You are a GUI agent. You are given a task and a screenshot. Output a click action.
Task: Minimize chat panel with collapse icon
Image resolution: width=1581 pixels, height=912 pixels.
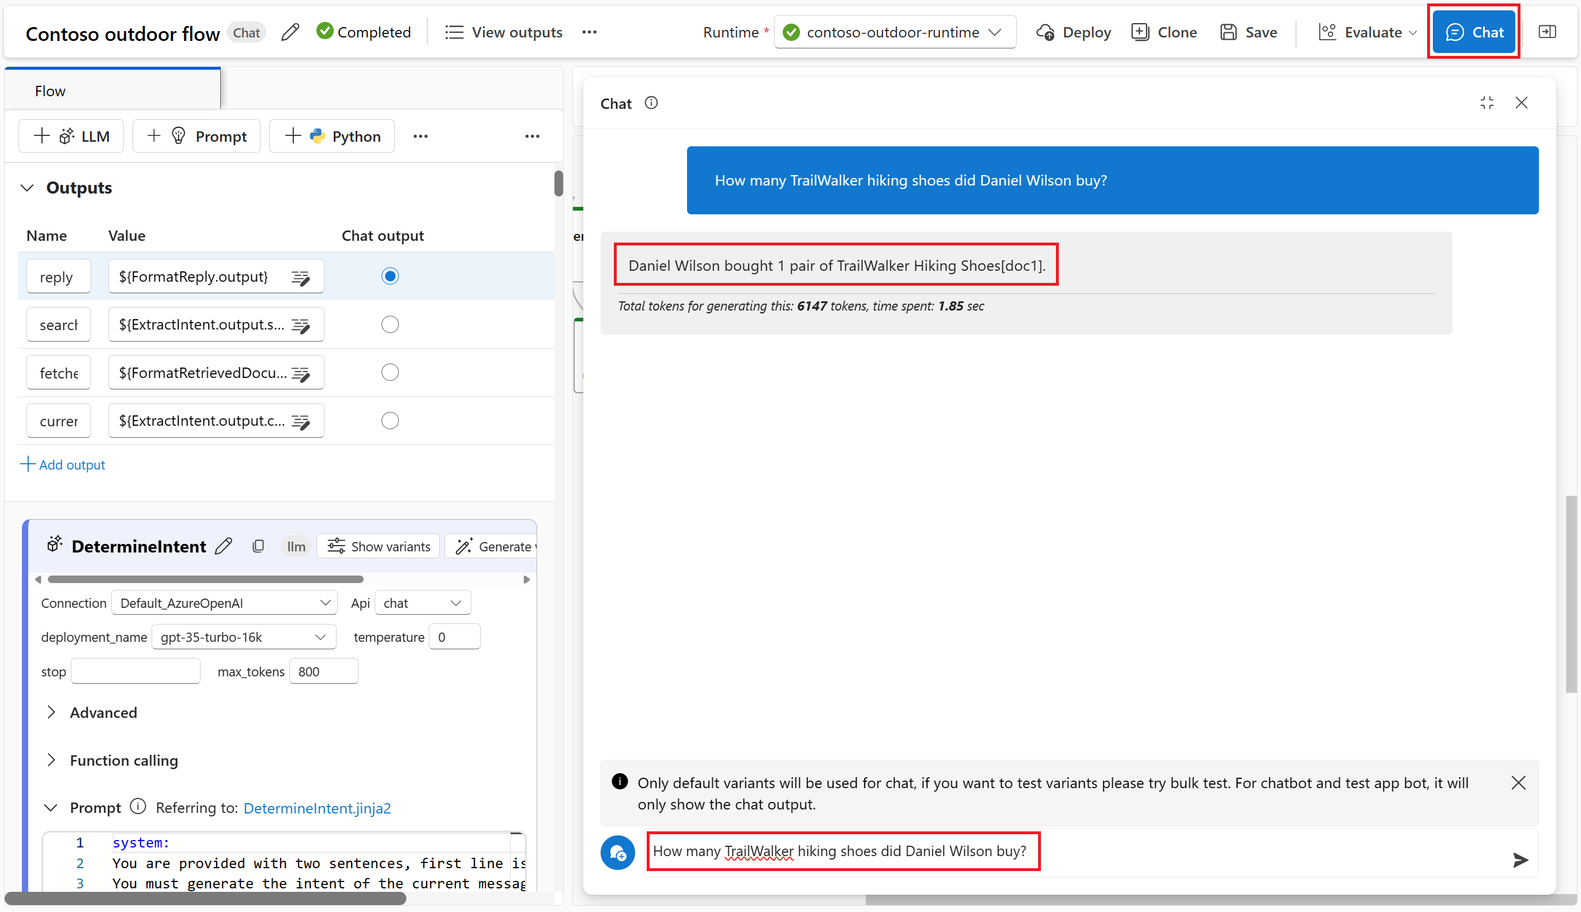[1487, 103]
